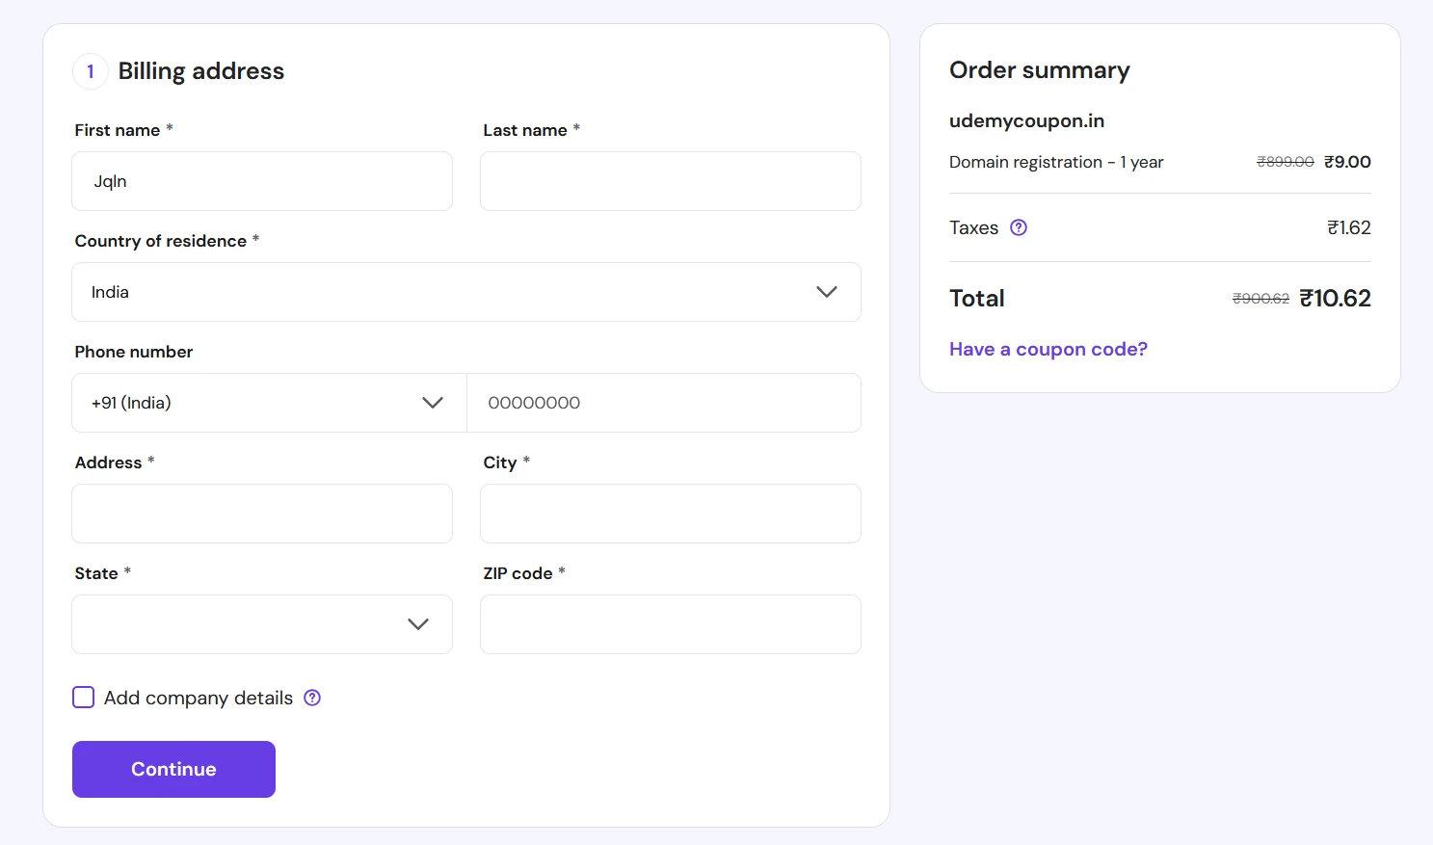This screenshot has width=1433, height=845.
Task: Click the Address text field
Action: (x=262, y=514)
